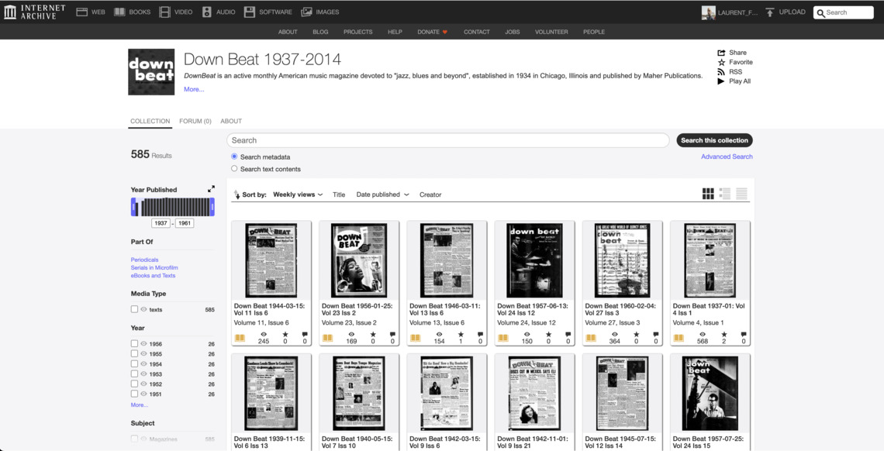Image resolution: width=884 pixels, height=451 pixels.
Task: Click the Internet Archive logo icon
Action: [10, 12]
